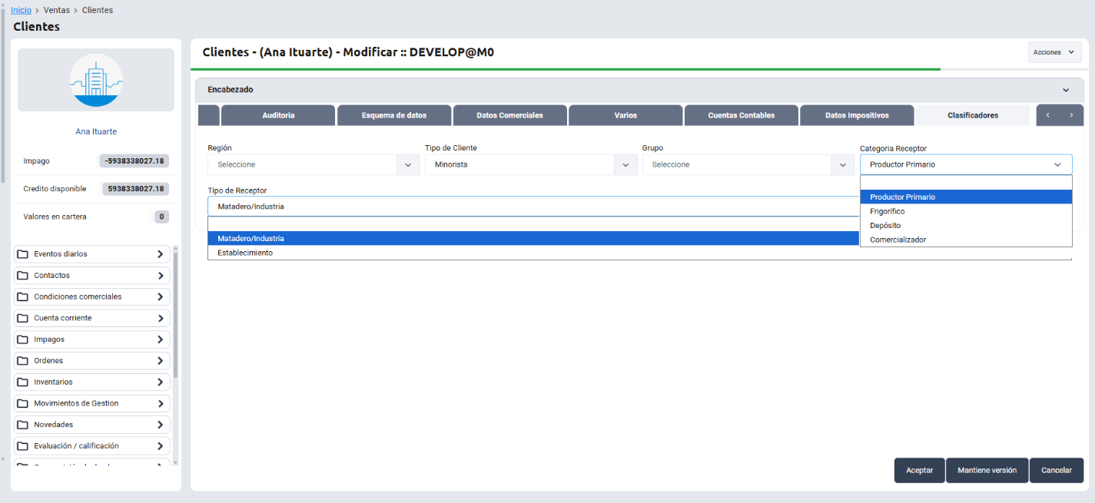Follow the Inicio breadcrumb link

(x=22, y=10)
